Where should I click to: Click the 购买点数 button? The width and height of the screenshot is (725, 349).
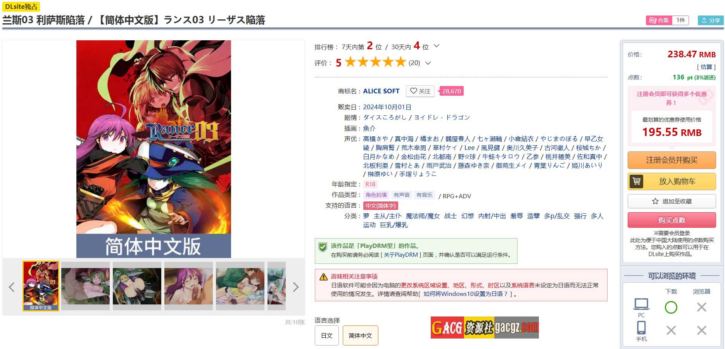pos(671,220)
